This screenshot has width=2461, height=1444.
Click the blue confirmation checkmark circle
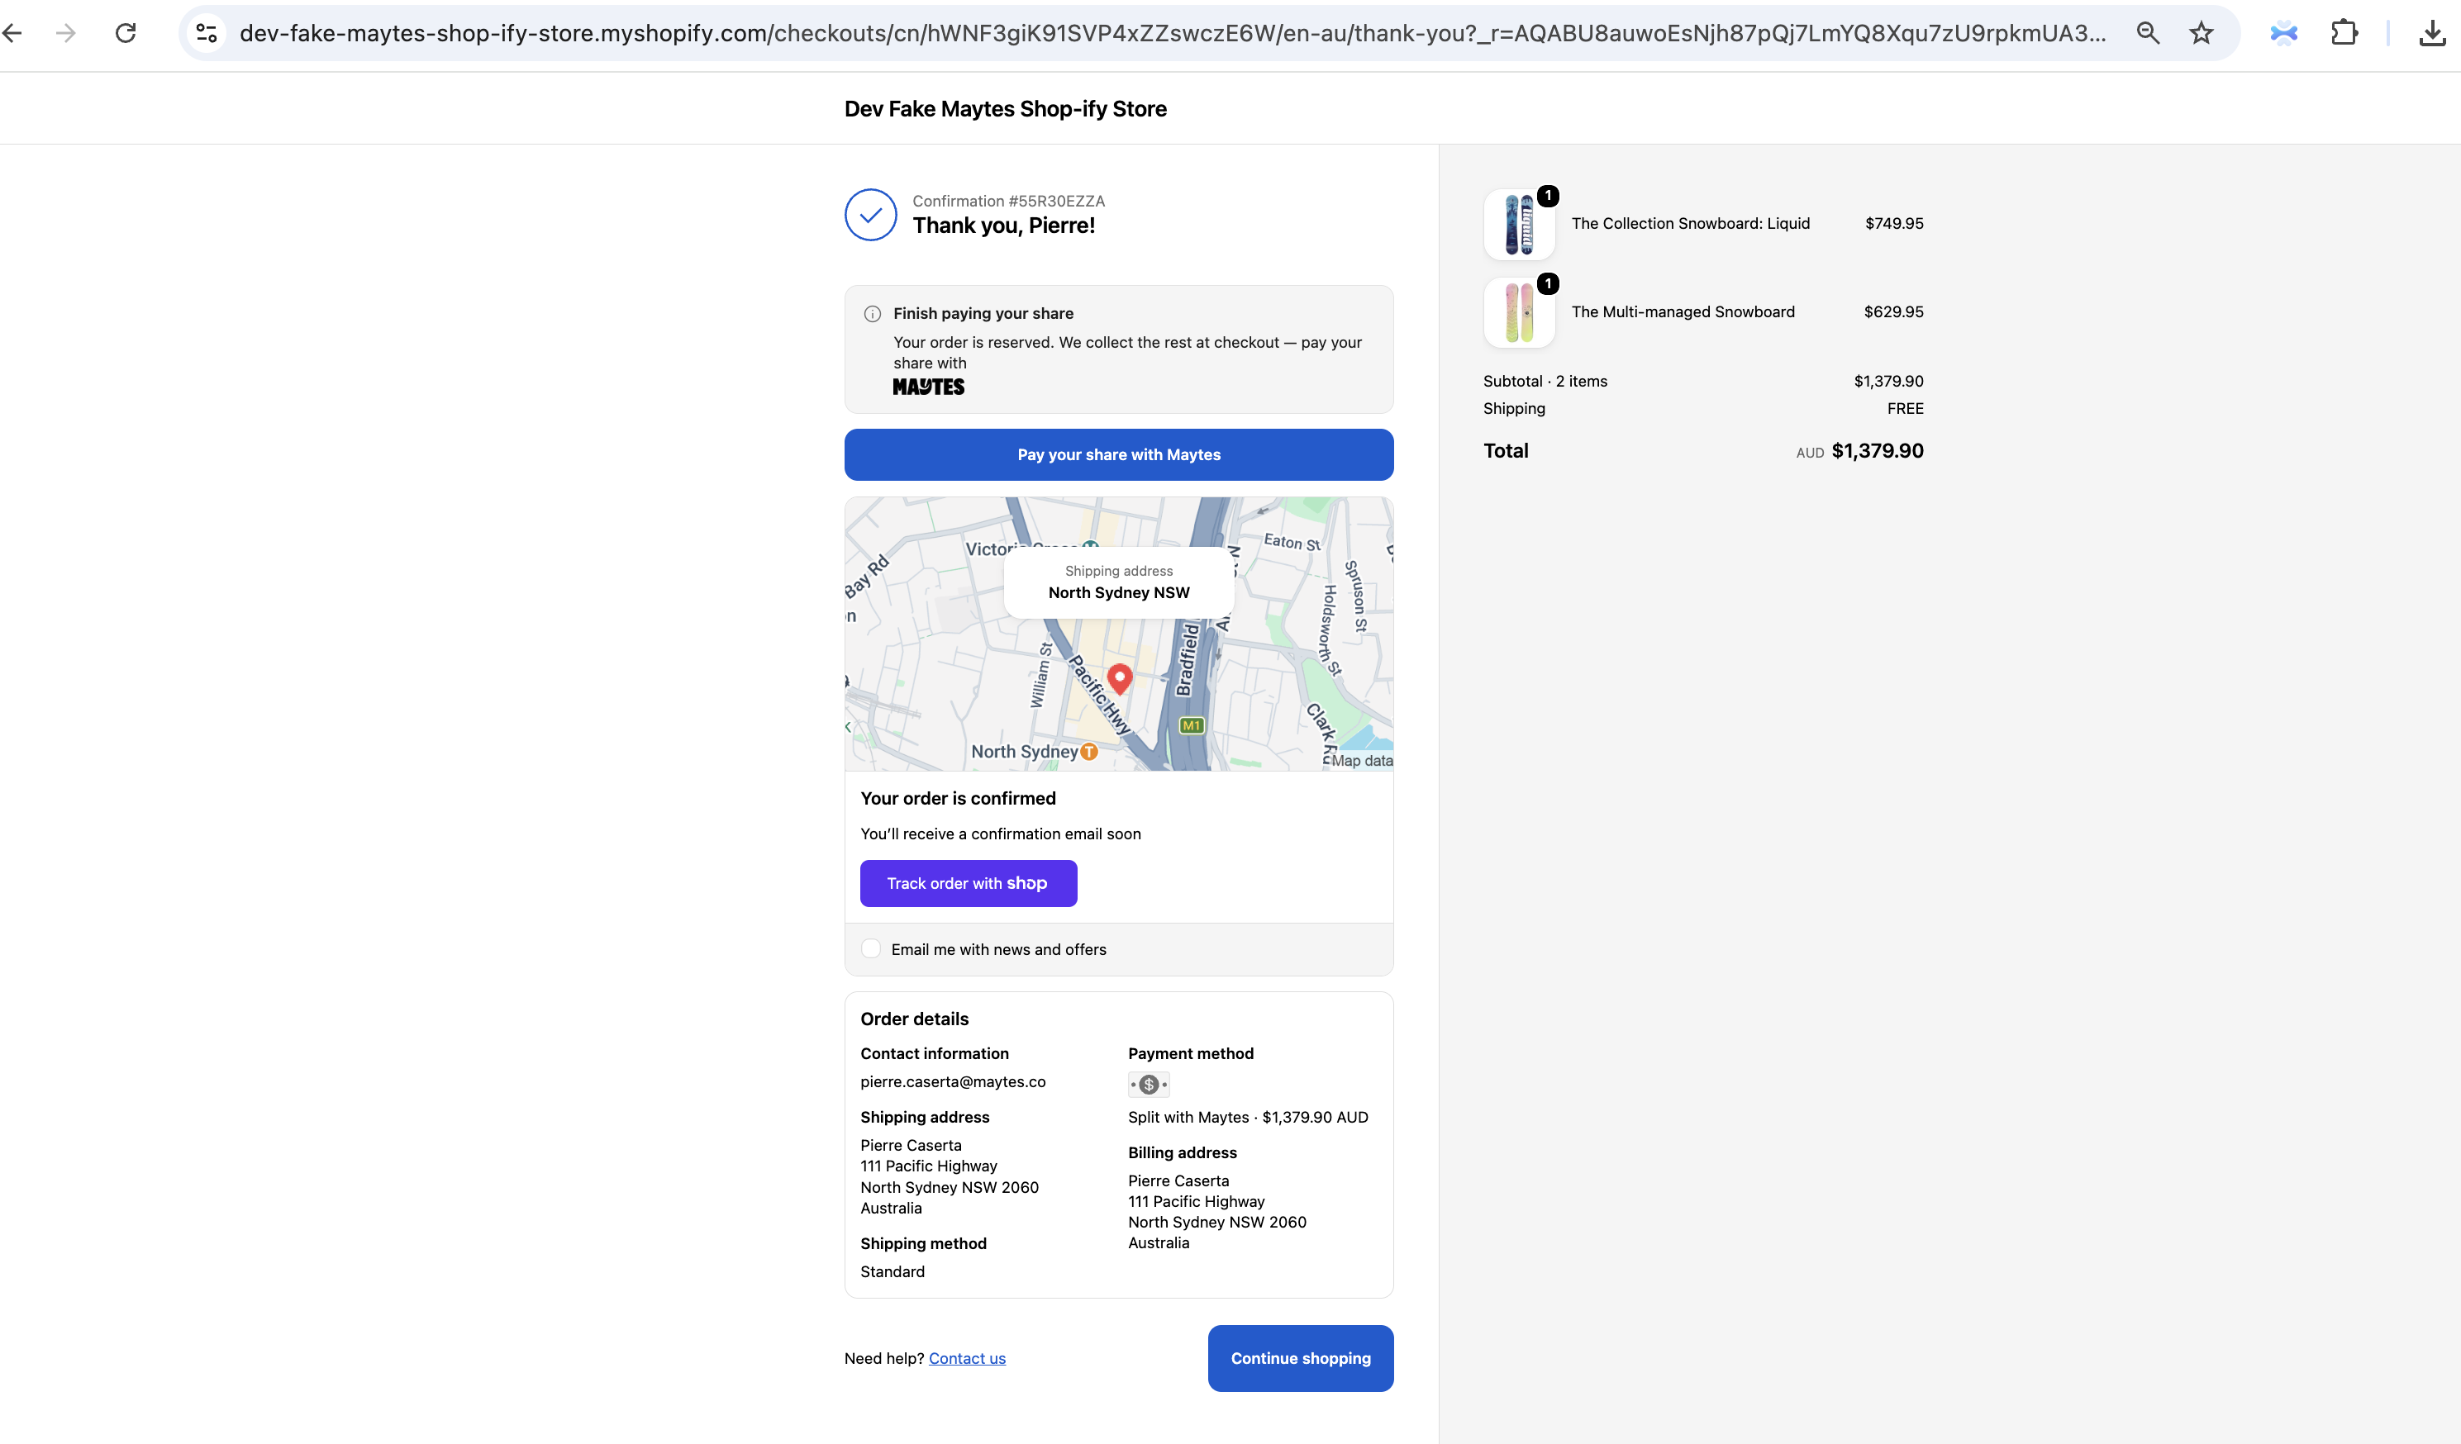click(x=870, y=215)
